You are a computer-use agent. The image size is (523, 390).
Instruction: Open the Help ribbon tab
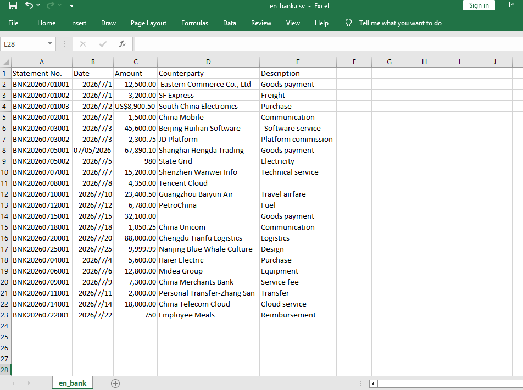(x=321, y=23)
